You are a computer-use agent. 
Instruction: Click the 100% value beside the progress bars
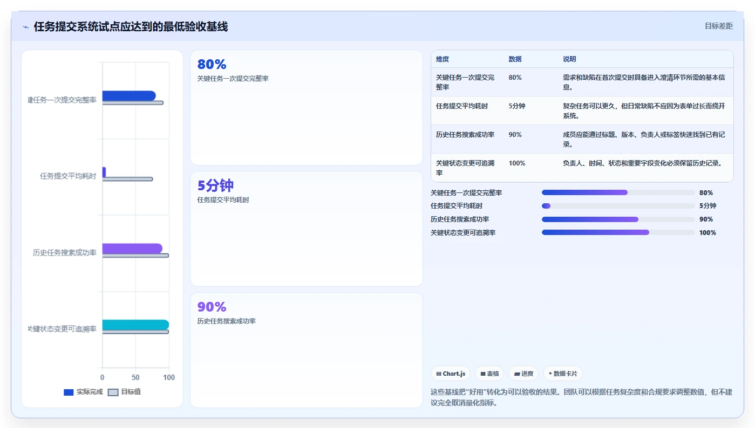pos(708,233)
